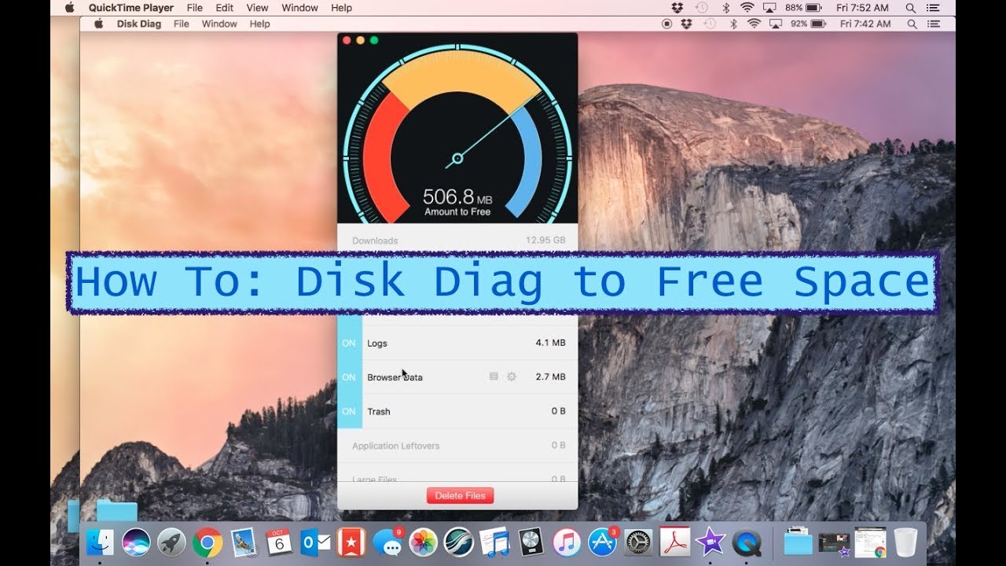
Task: Open the gear settings on Browser Data row
Action: [512, 377]
